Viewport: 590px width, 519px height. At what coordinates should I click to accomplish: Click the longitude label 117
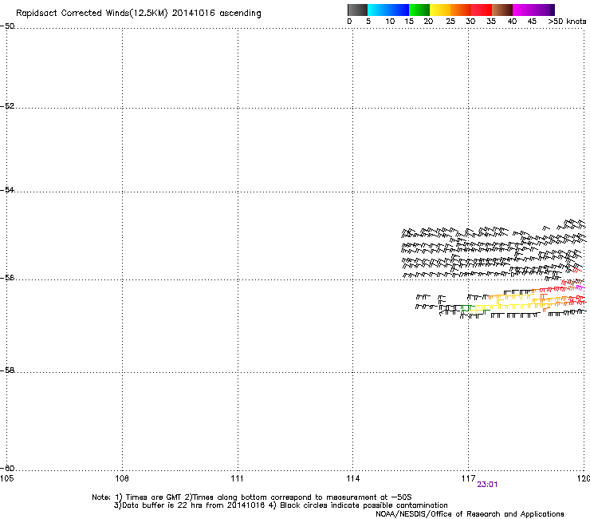point(468,478)
